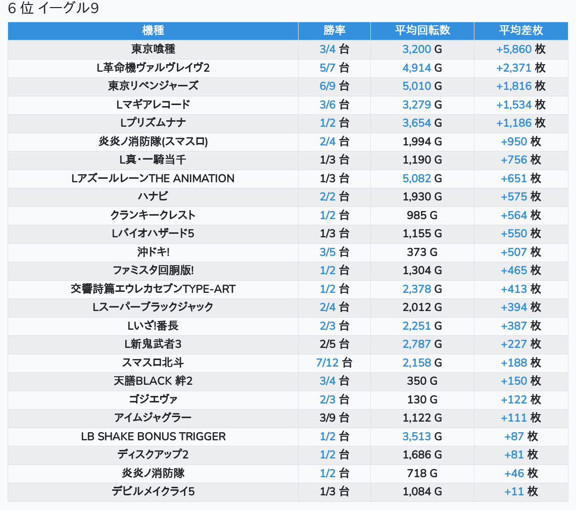Screen dimensions: 576x510
Task: Click the 2/3 win rate for ゴジエヴァ
Action: point(327,399)
